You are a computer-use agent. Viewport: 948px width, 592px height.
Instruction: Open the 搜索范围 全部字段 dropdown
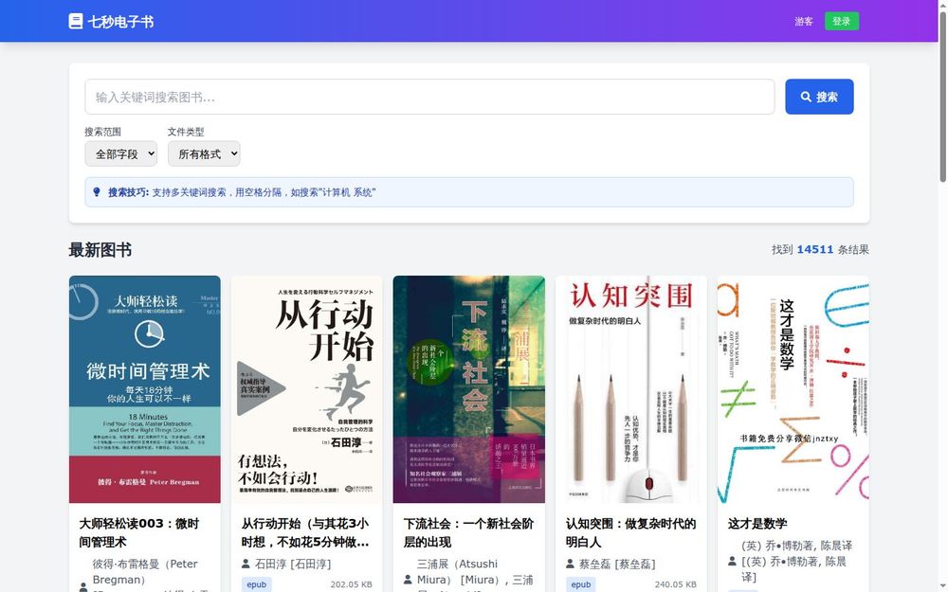121,154
